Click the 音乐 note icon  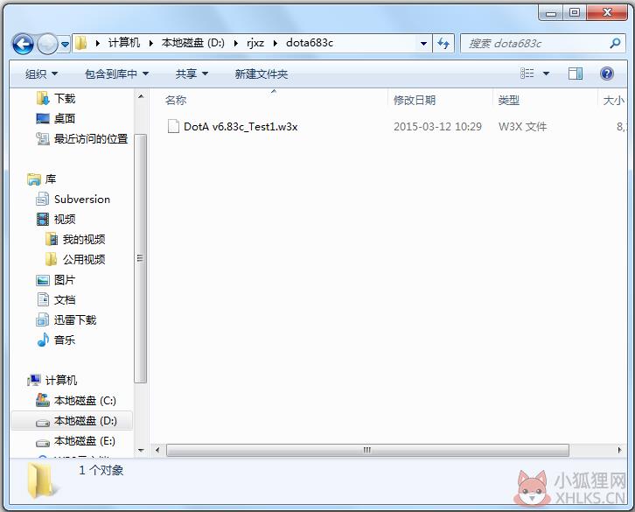(43, 340)
